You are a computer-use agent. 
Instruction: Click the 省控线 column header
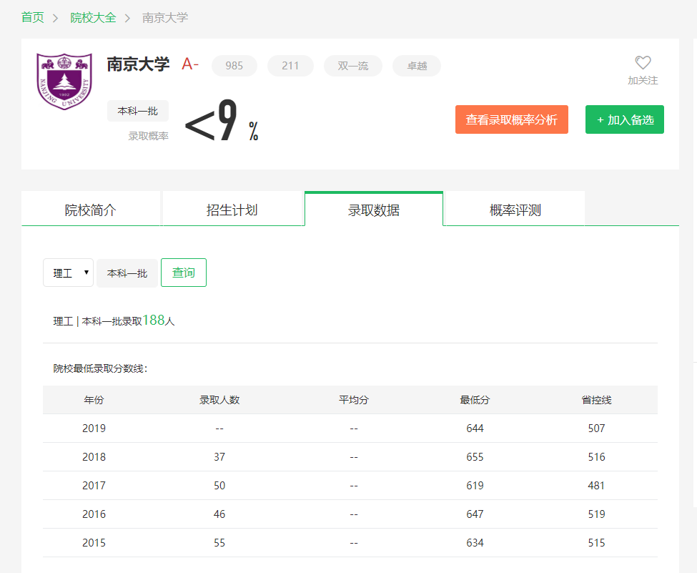tap(596, 400)
